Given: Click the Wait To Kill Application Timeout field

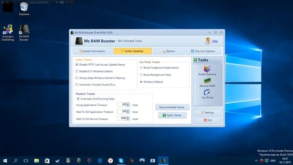Looking at the screenshot, I should pos(122,112).
